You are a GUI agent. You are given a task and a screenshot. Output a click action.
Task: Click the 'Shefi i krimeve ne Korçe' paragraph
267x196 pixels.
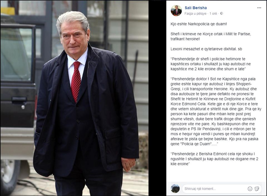click(211, 36)
